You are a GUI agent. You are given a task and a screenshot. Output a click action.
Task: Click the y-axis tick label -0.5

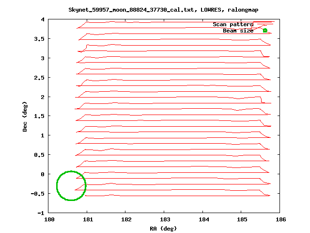point(38,194)
